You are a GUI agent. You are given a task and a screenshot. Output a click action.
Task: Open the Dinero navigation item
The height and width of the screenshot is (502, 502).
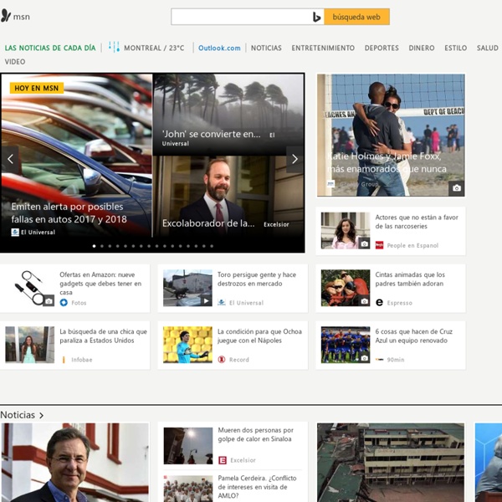422,49
